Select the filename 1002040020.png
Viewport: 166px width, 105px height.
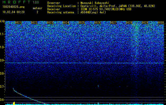point(14,7)
